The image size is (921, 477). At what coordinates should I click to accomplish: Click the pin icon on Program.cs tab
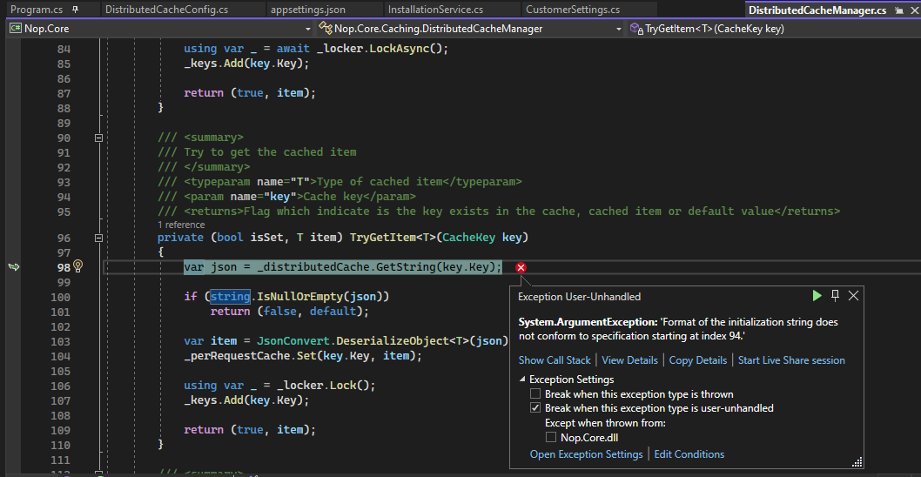coord(75,10)
